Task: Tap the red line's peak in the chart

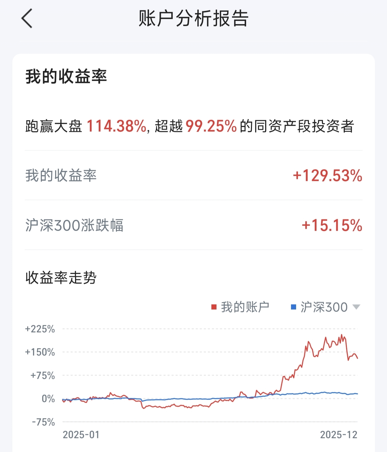Action: [342, 335]
